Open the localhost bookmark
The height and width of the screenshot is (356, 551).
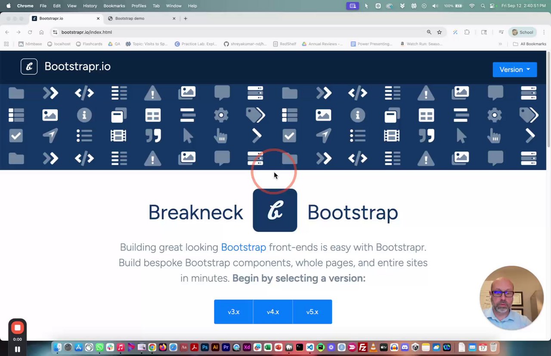59,44
